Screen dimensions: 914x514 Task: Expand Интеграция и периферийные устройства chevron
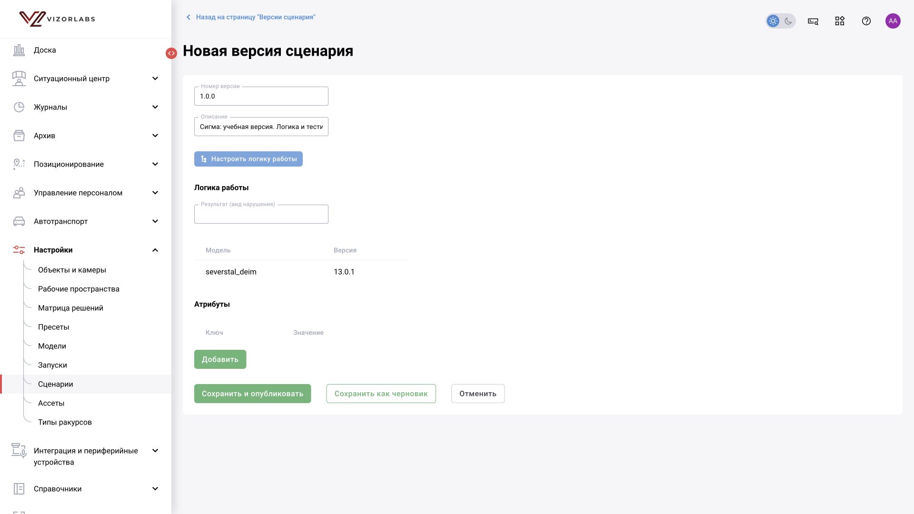point(155,451)
